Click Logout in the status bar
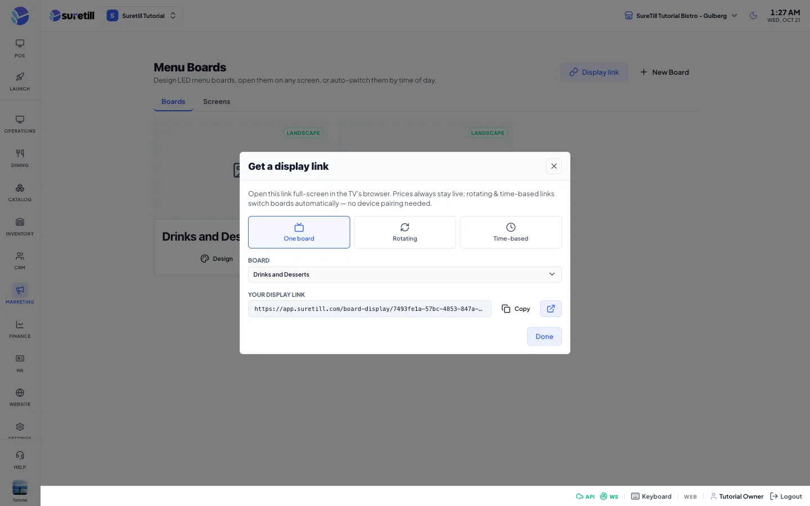Image resolution: width=810 pixels, height=506 pixels. (786, 496)
